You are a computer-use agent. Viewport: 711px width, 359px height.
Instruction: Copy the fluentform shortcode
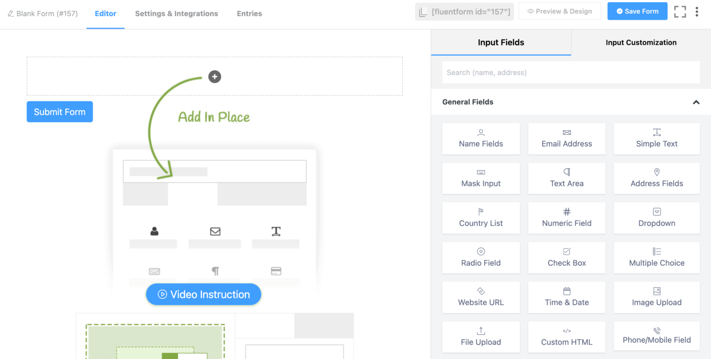464,11
